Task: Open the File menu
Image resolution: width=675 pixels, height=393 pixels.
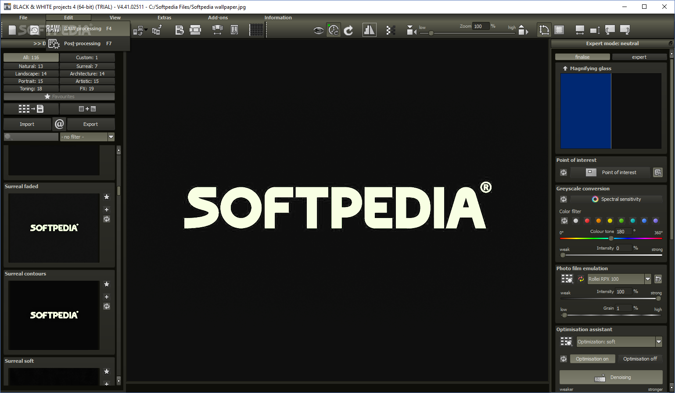Action: [x=23, y=18]
